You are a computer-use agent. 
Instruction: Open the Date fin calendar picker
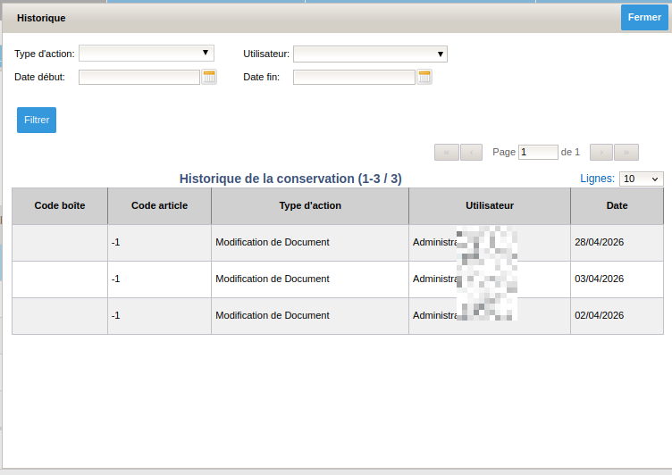tap(424, 77)
